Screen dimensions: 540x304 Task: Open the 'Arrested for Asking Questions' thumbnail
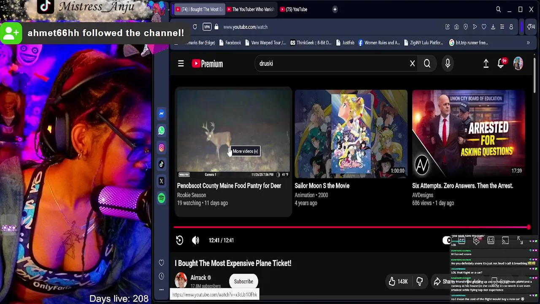click(x=468, y=133)
